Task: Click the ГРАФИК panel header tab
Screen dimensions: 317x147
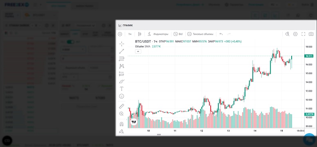Action: 126,26
